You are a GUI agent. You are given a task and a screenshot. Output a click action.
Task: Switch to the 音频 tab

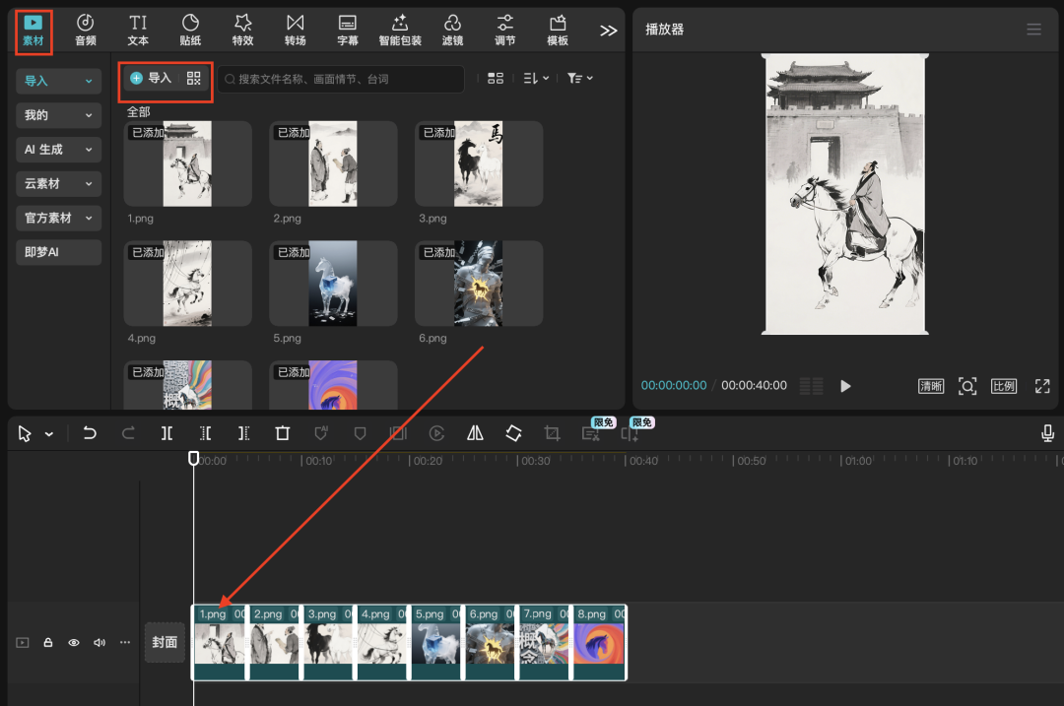(86, 30)
